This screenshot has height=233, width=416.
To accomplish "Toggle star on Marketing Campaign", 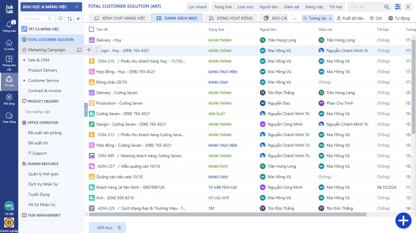I will 24,50.
